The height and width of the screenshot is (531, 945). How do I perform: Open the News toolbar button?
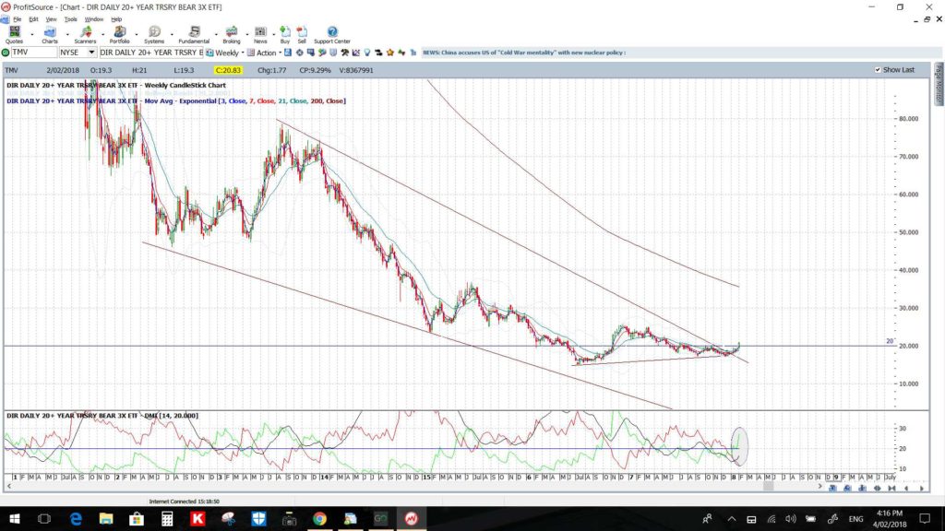coord(260,35)
